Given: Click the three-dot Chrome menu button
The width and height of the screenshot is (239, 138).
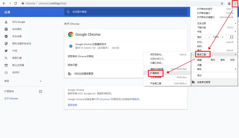Looking at the screenshot, I should point(235,3).
